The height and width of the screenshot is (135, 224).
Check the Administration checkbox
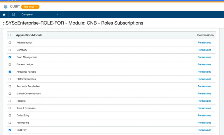coord(10,43)
